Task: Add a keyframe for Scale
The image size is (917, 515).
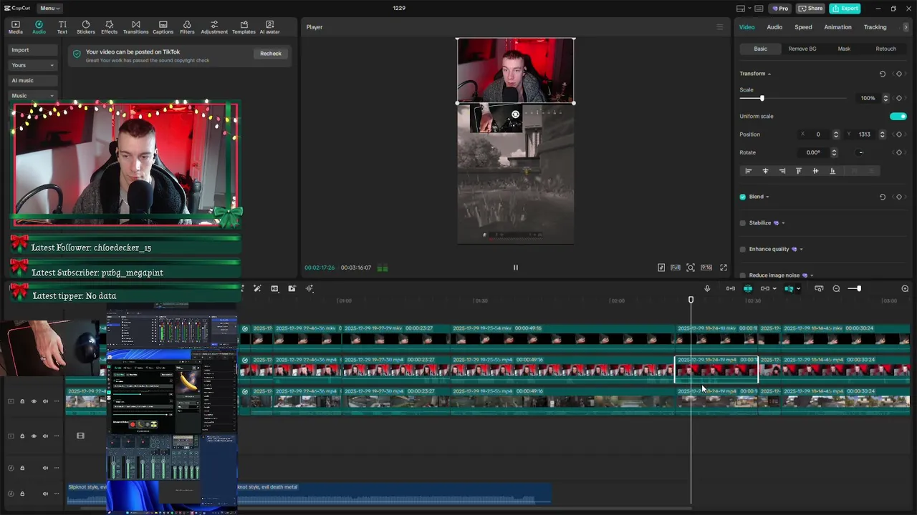Action: 899,98
